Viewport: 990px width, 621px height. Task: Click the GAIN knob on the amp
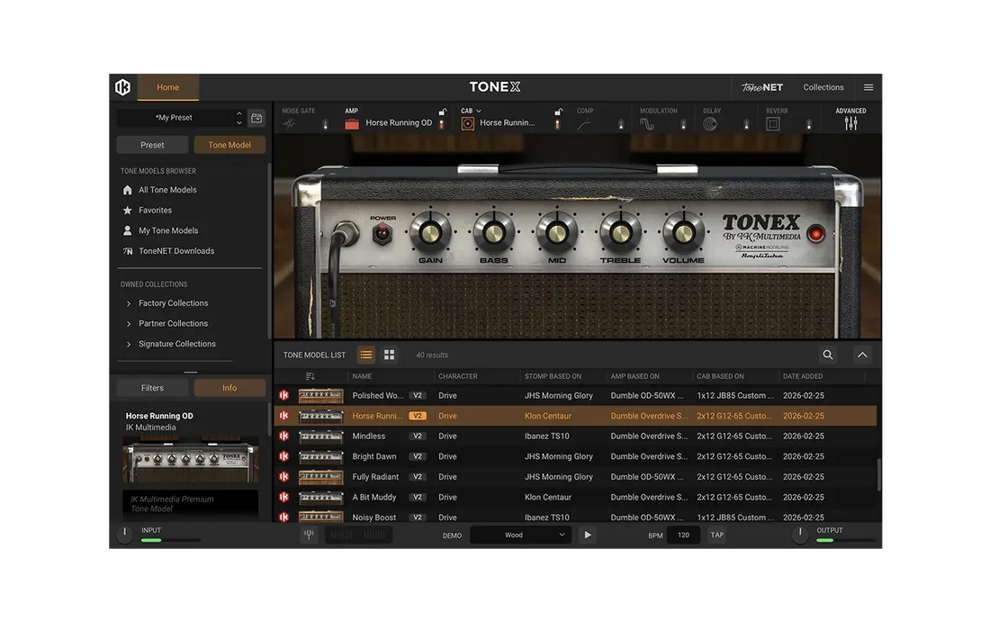pyautogui.click(x=430, y=233)
